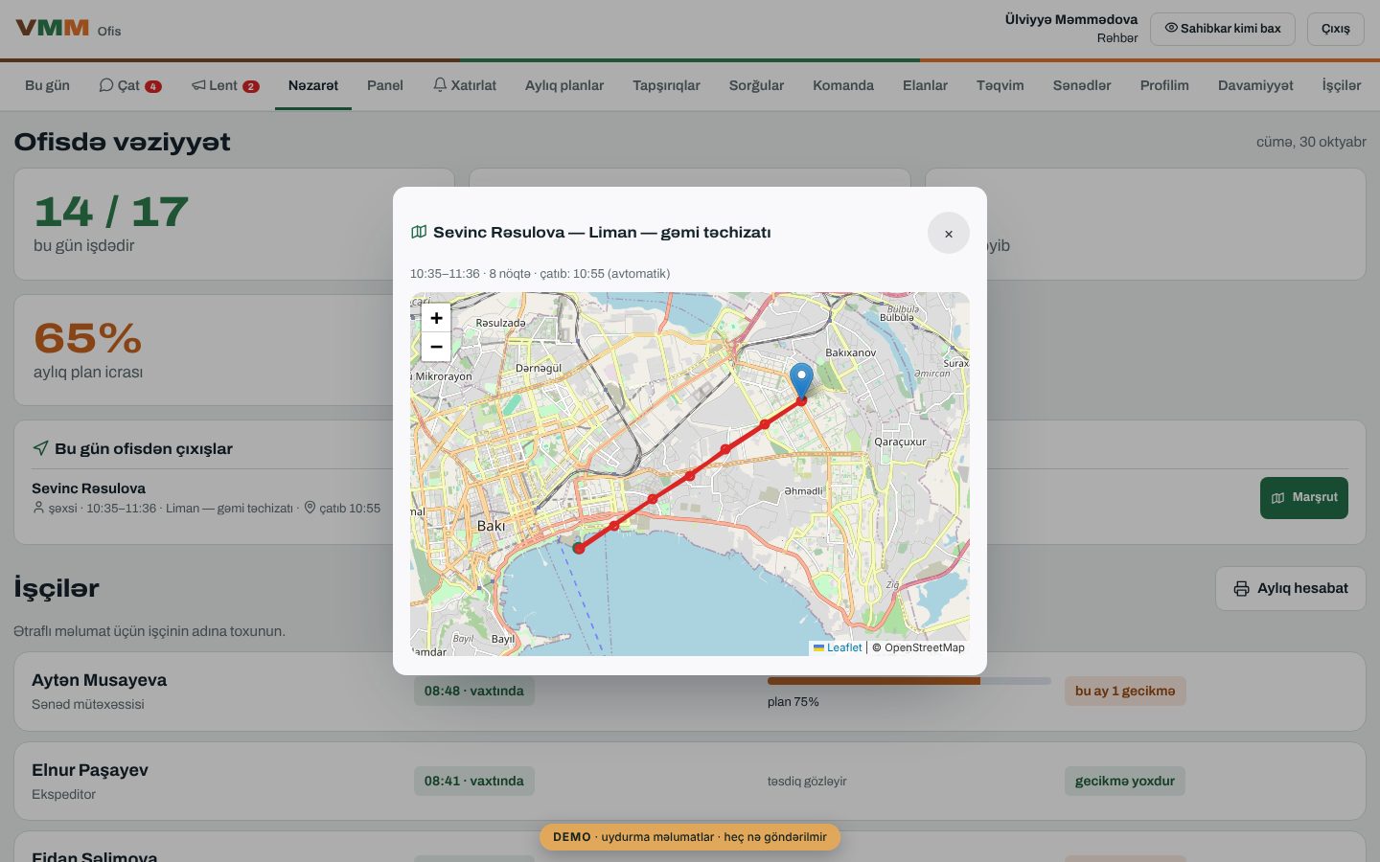Open the Komanda tab
This screenshot has width=1380, height=862.
click(843, 85)
